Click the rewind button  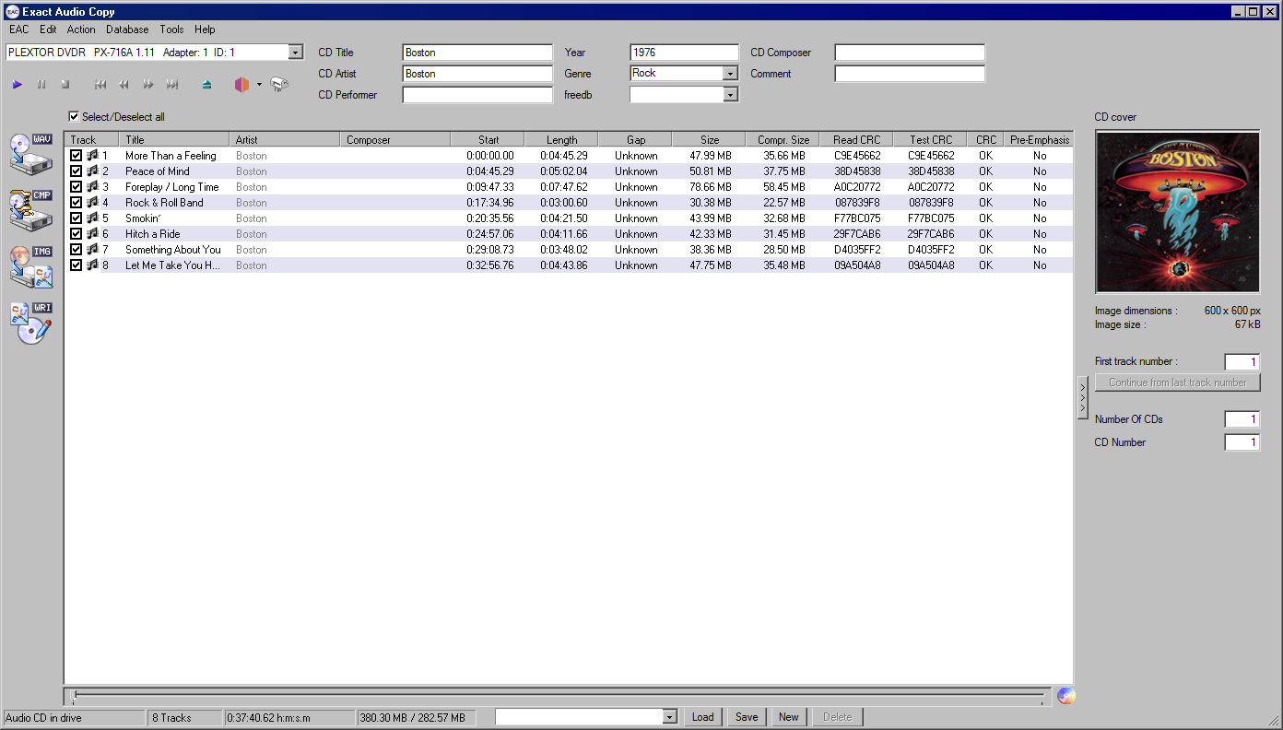pyautogui.click(x=124, y=85)
